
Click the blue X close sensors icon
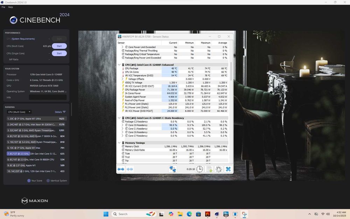click(x=228, y=169)
